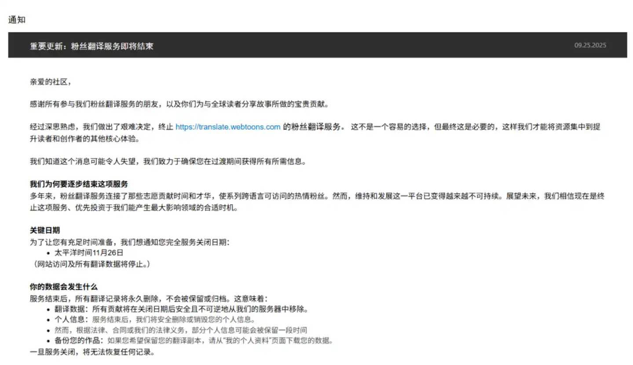This screenshot has height=365, width=633.
Task: Click the heading 我们为何要逐步结束这项服务
Action: pos(79,184)
